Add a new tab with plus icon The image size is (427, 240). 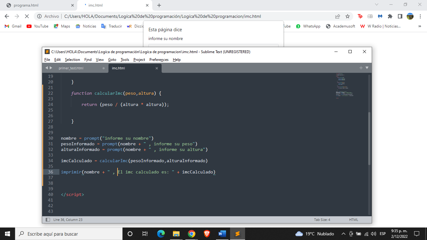point(361,68)
